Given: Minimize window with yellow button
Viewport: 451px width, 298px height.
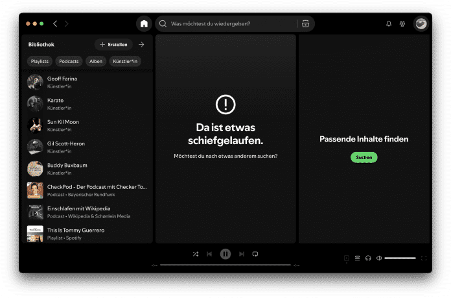Looking at the screenshot, I should [35, 23].
